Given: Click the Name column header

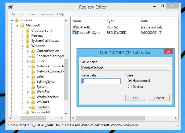Looking at the screenshot, I should pos(88,21).
